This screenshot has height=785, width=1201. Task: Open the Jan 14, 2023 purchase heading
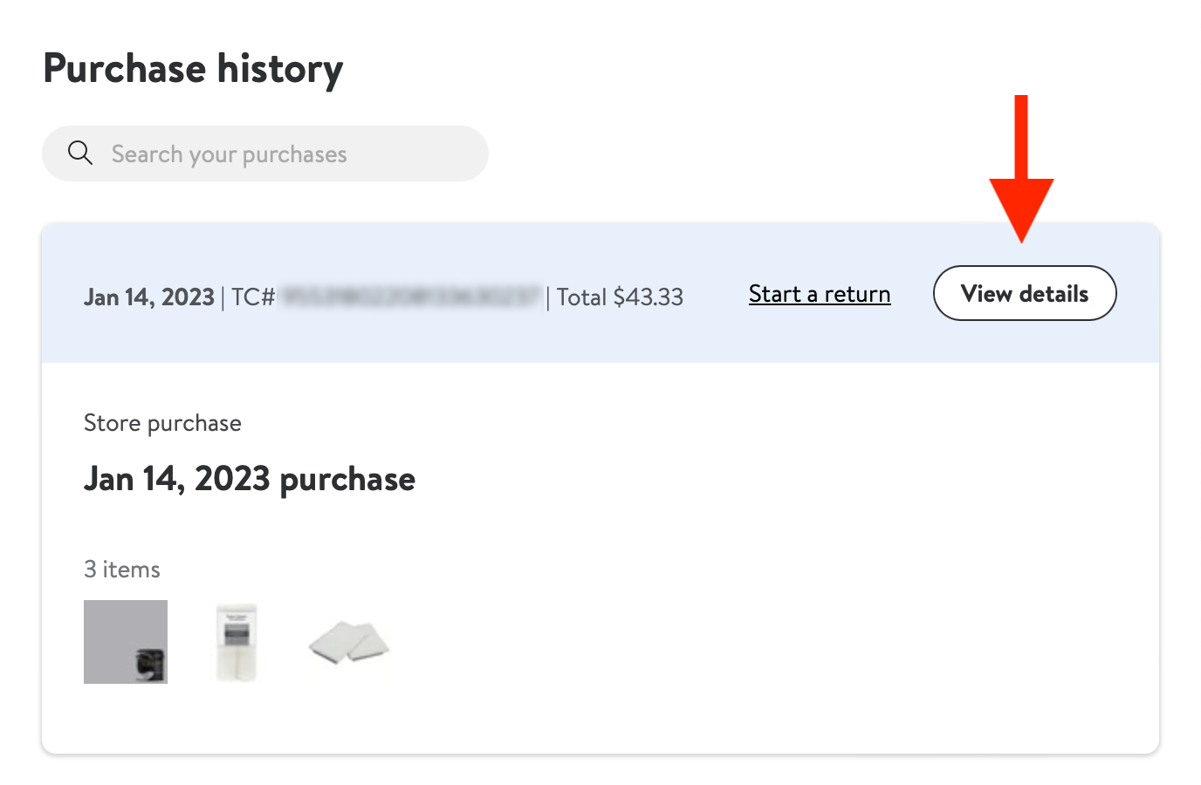250,479
